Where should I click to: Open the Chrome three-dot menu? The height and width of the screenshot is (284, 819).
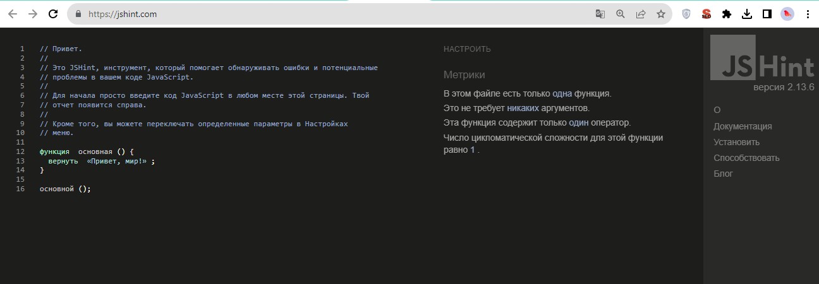808,14
